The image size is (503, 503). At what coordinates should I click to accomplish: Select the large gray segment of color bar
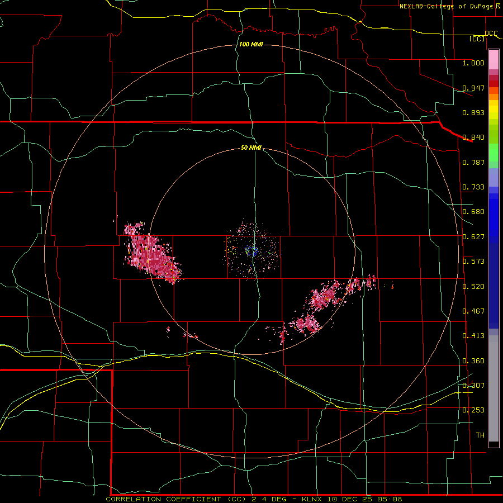tap(493, 388)
